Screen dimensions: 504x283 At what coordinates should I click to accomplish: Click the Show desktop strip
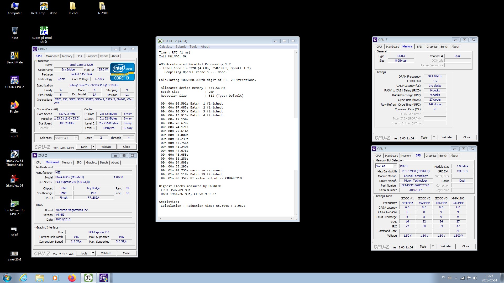tap(502, 278)
